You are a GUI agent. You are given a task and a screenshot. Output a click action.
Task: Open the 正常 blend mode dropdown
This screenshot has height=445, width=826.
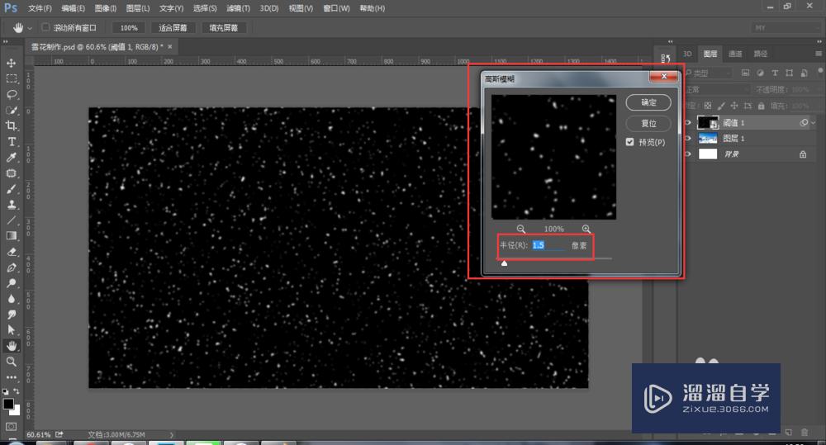click(718, 89)
